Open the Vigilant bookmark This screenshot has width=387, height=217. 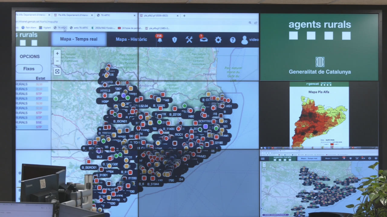tap(45, 28)
